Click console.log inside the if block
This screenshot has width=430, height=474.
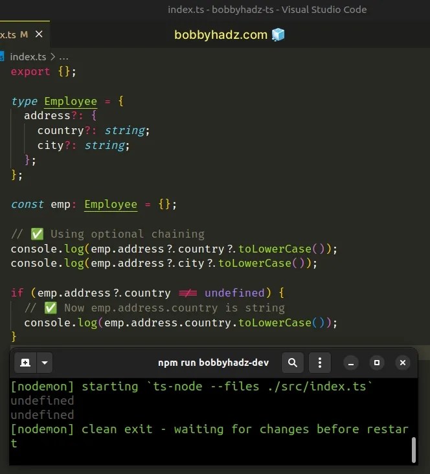[181, 323]
